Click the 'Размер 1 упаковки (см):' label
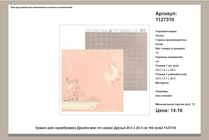 click(x=171, y=74)
